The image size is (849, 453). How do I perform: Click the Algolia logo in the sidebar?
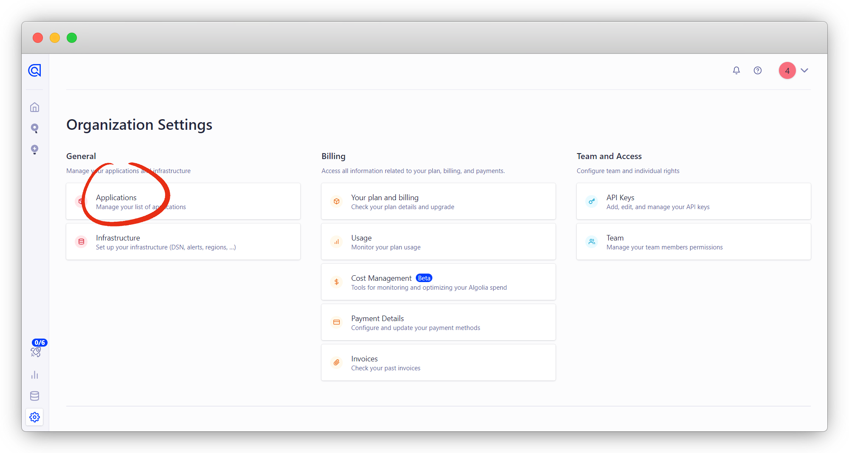click(34, 70)
